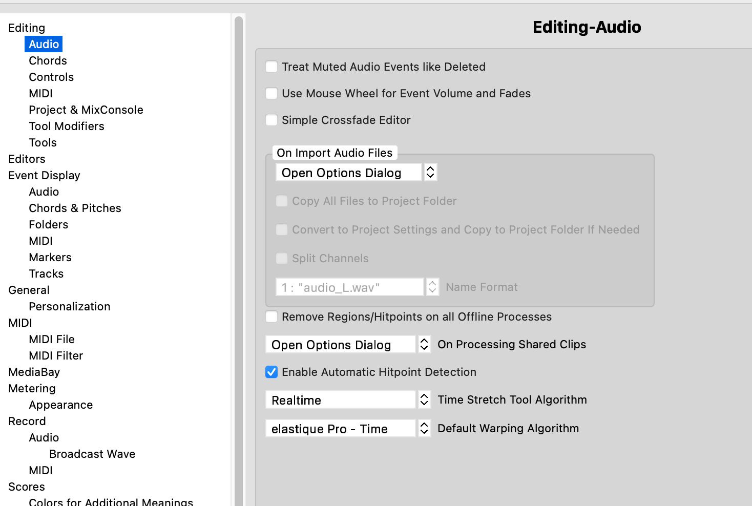Select Personalization under General
Screen dimensions: 752x506
[69, 307]
